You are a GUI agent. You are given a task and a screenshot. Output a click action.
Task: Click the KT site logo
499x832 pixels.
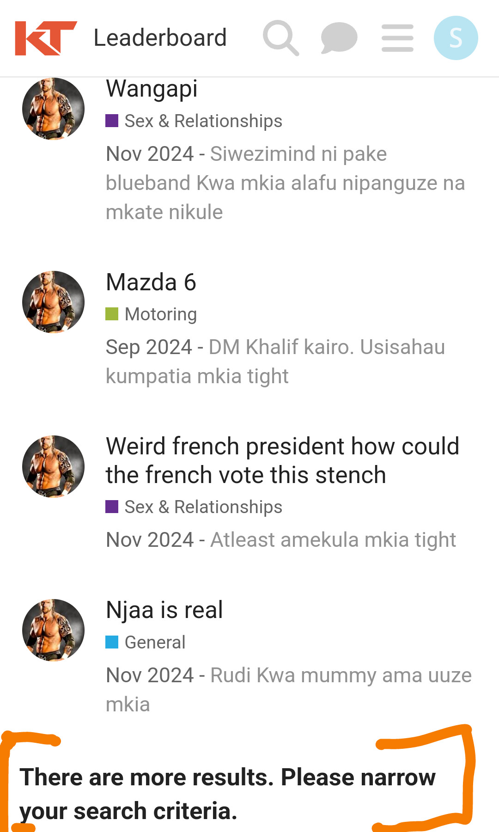coord(45,38)
